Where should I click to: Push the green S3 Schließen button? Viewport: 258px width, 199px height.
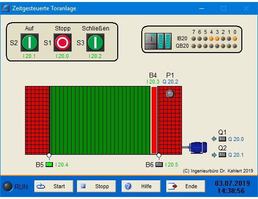96,43
